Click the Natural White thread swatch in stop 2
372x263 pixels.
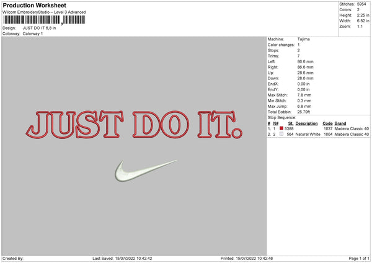(x=281, y=134)
